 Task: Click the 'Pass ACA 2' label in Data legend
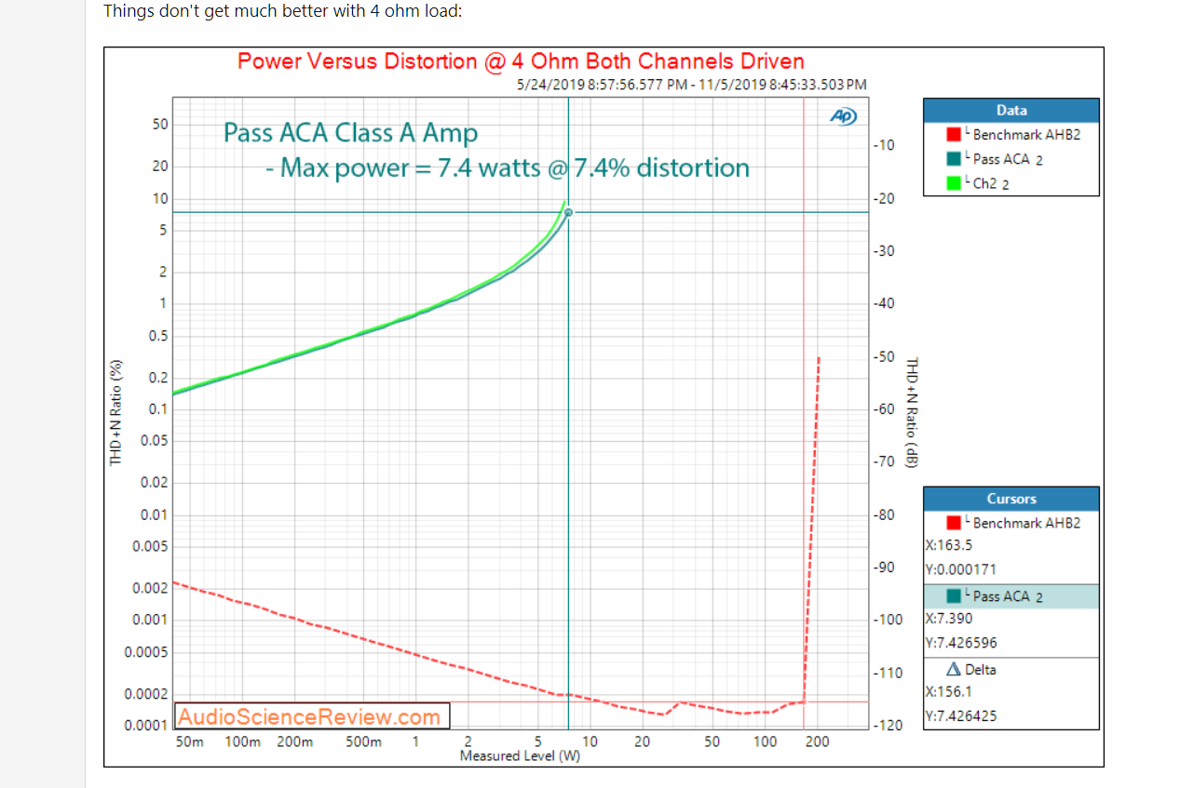[1008, 159]
